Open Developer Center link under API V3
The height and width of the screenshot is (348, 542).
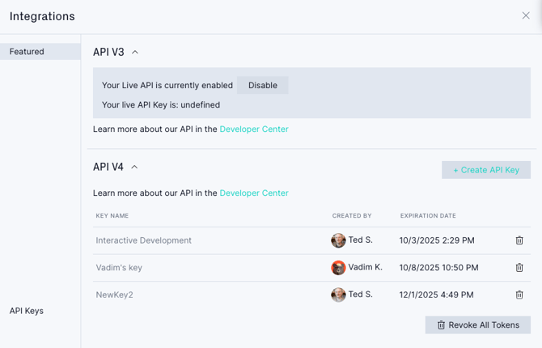pyautogui.click(x=254, y=129)
